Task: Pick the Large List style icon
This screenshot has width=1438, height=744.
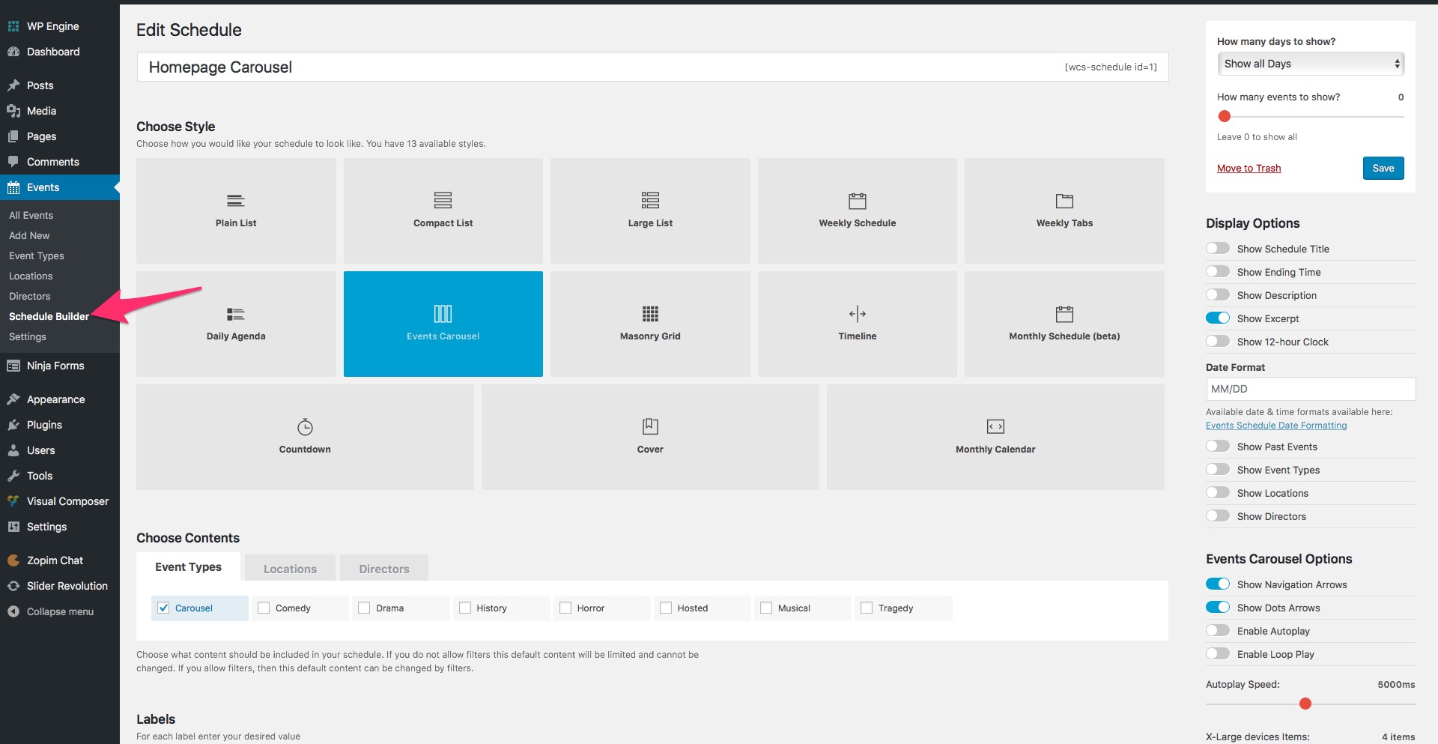Action: point(650,200)
